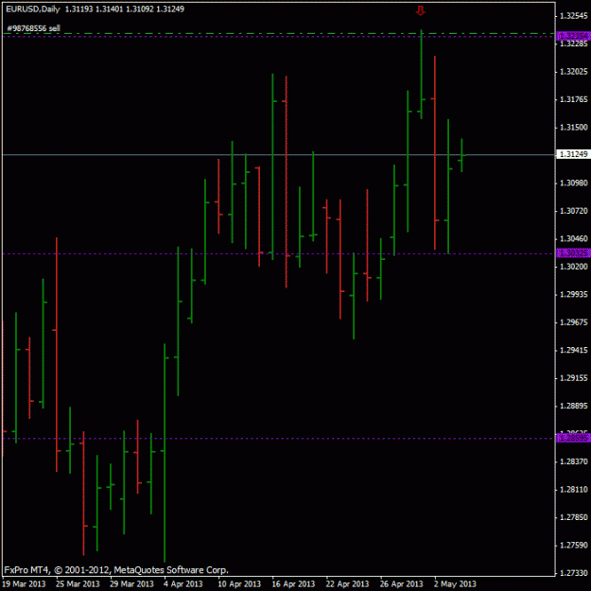Click the 1.29415 price scale label
This screenshot has height=591, width=591.
[x=574, y=351]
